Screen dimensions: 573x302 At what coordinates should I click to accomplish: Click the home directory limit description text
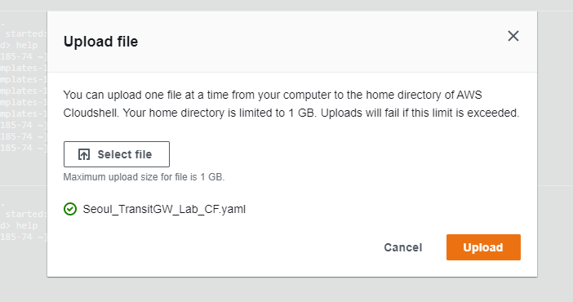[x=291, y=104]
